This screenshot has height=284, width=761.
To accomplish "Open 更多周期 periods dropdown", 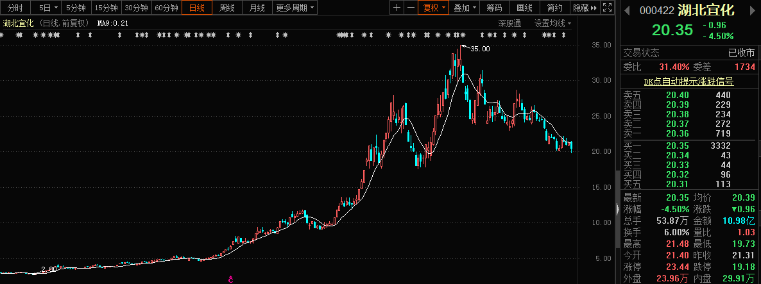I will 295,7.
